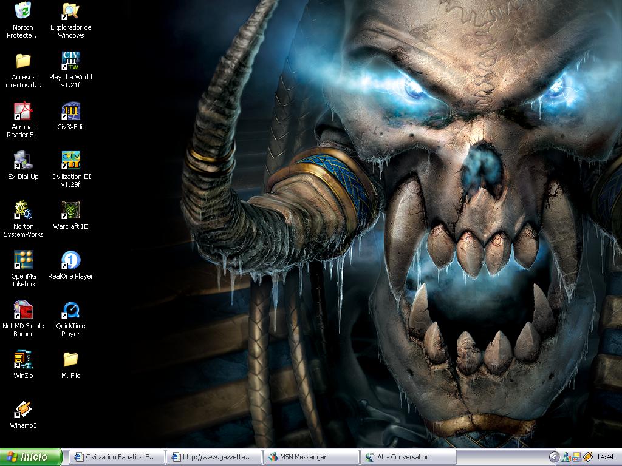Select the OpenMG Jukebox shortcut
The image size is (622, 466).
[x=23, y=260]
